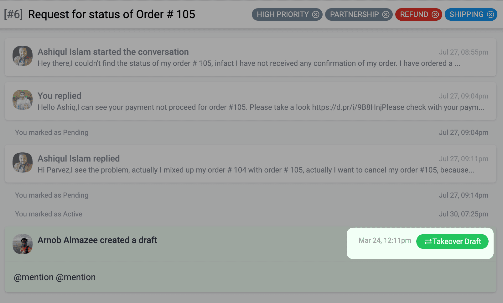Remove the PARTNERSHIP tag

(x=386, y=14)
